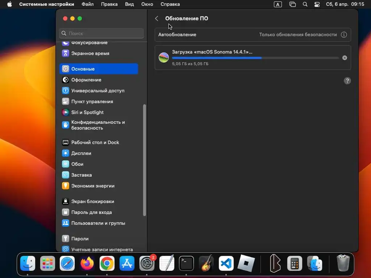The height and width of the screenshot is (278, 371).
Task: Open Пункт управления settings
Action: tap(99, 101)
